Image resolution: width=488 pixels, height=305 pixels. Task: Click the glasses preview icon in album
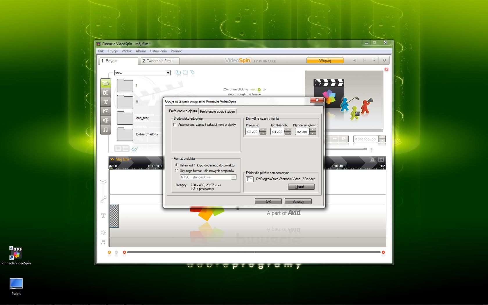coord(134,149)
